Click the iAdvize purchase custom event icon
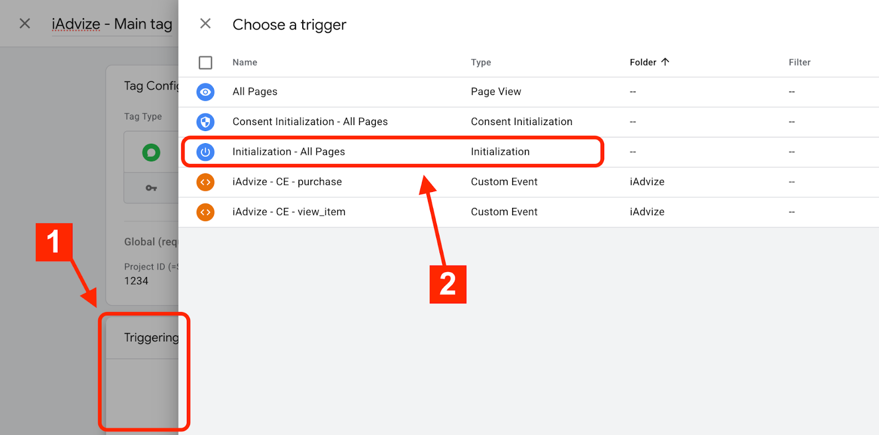Viewport: 879px width, 435px height. tap(205, 182)
